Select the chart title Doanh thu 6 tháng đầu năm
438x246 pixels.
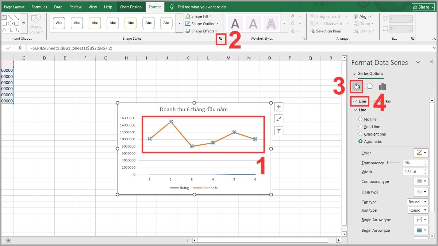(194, 109)
